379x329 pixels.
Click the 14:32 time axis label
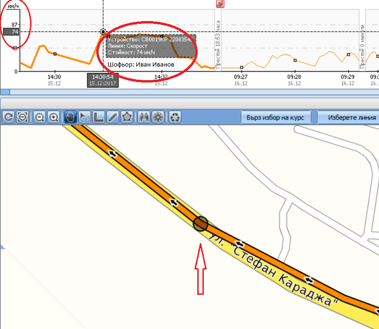click(161, 77)
